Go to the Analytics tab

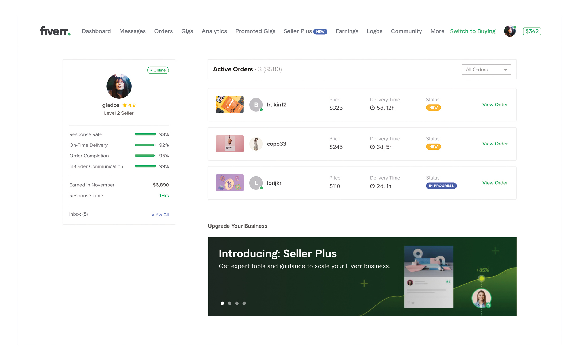tap(214, 31)
